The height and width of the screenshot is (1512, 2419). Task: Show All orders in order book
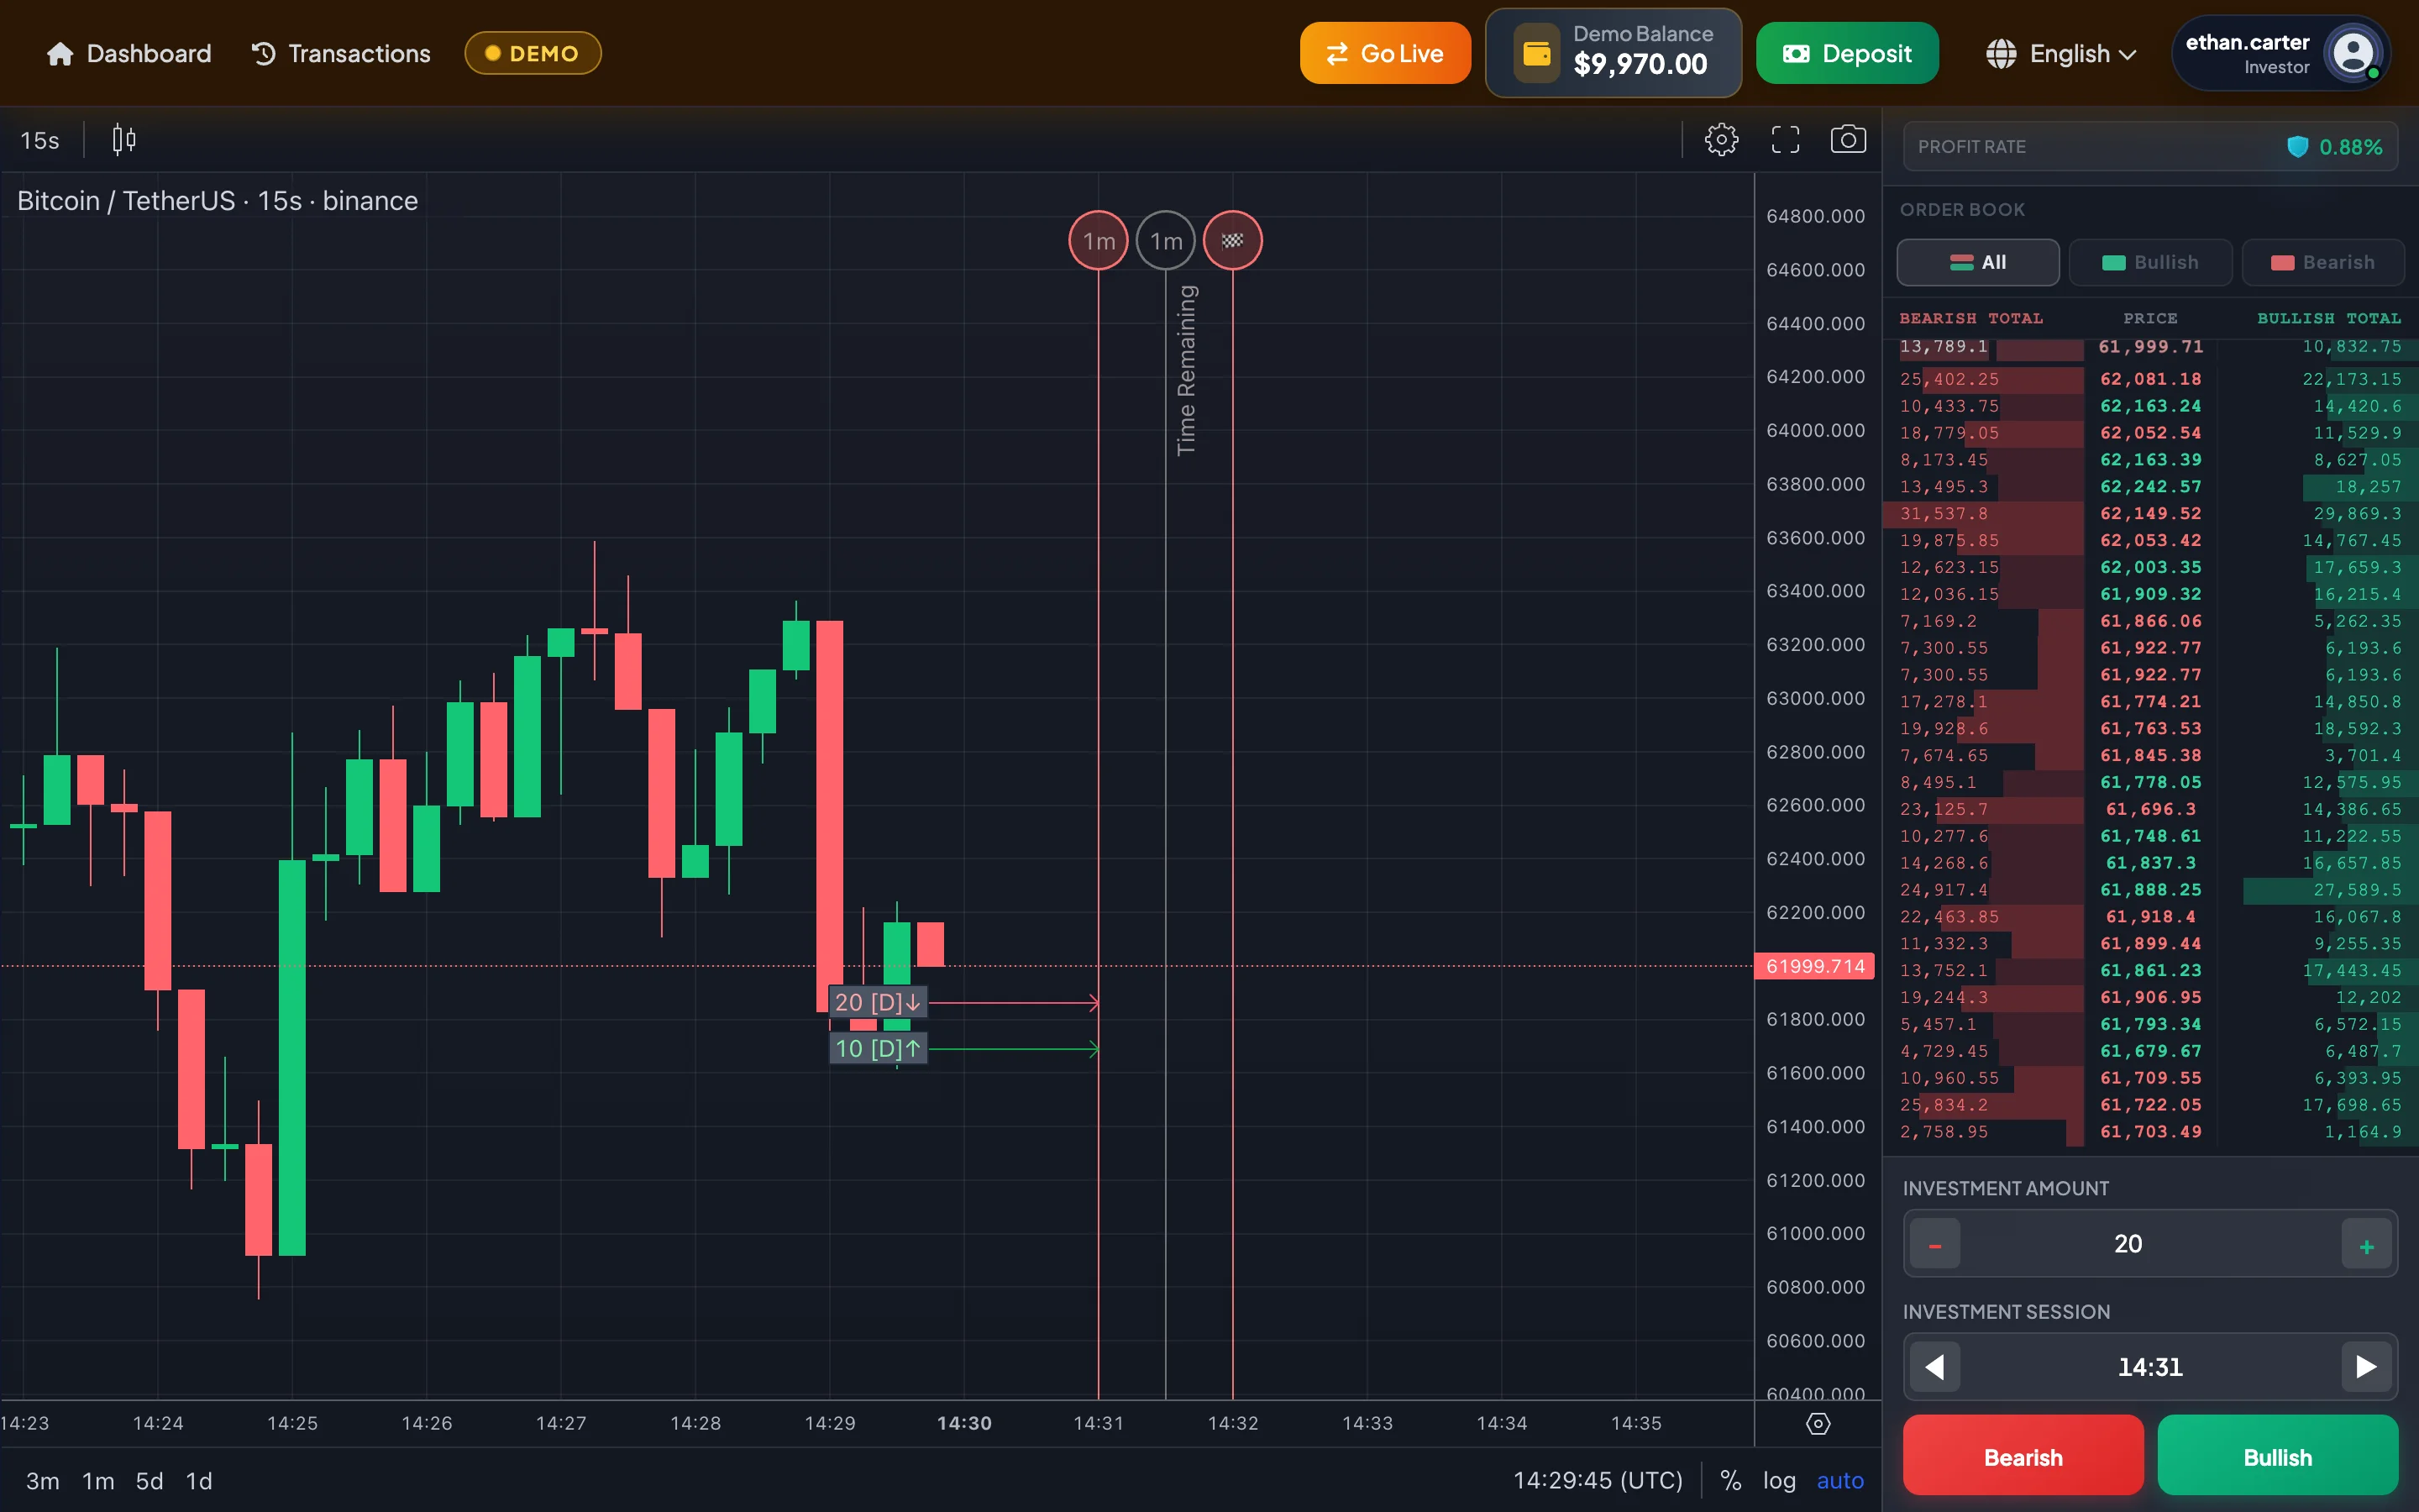[1977, 263]
